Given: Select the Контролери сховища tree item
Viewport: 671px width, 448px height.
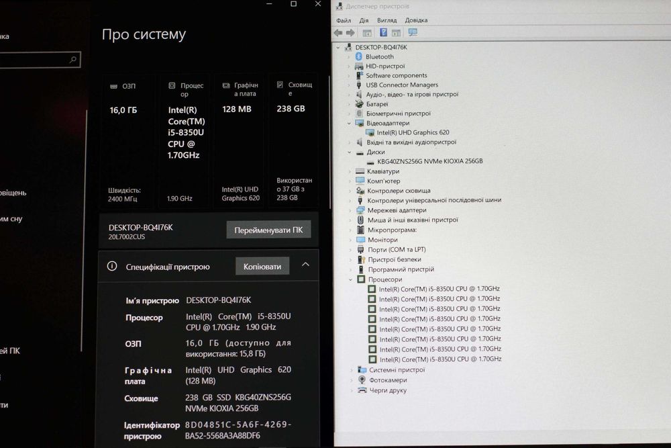Looking at the screenshot, I should [x=399, y=191].
